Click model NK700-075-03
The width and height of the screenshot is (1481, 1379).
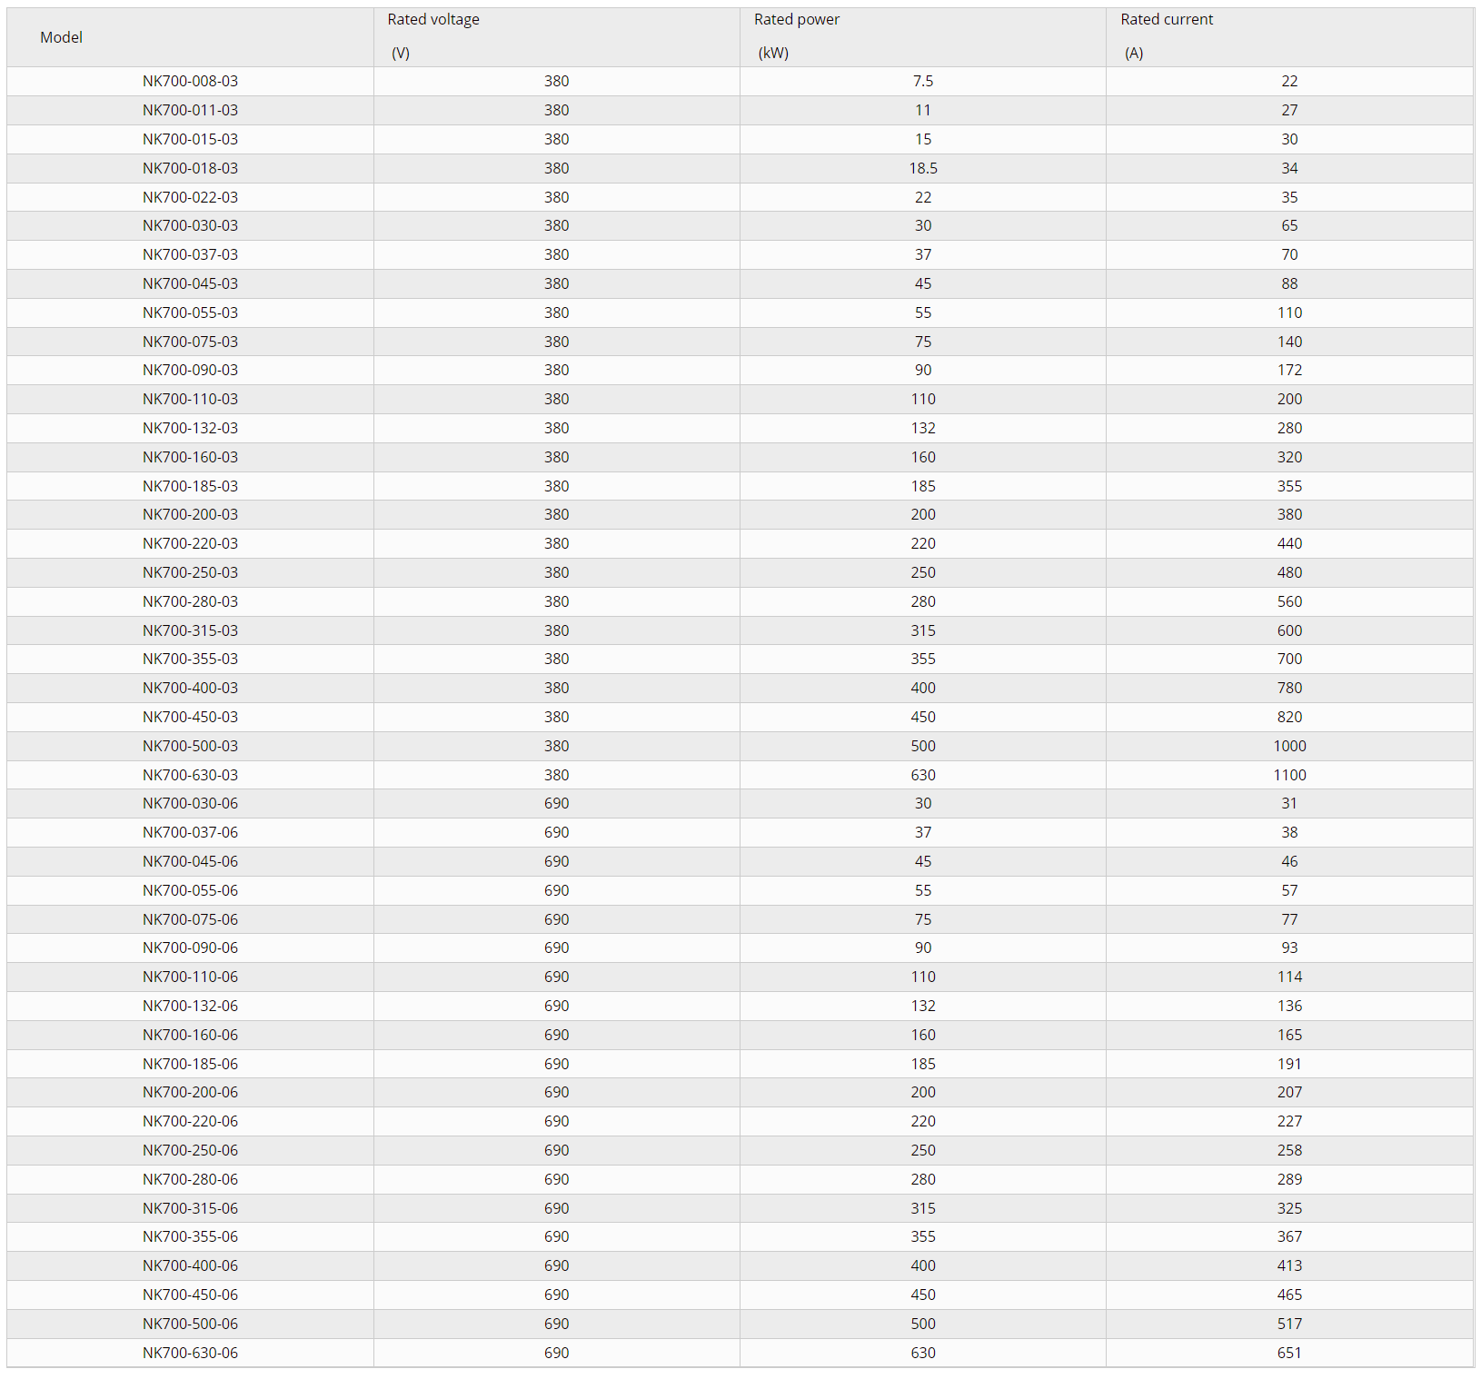pos(190,342)
